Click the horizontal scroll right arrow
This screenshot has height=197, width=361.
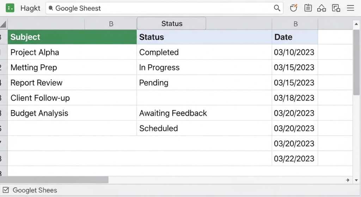(348, 180)
